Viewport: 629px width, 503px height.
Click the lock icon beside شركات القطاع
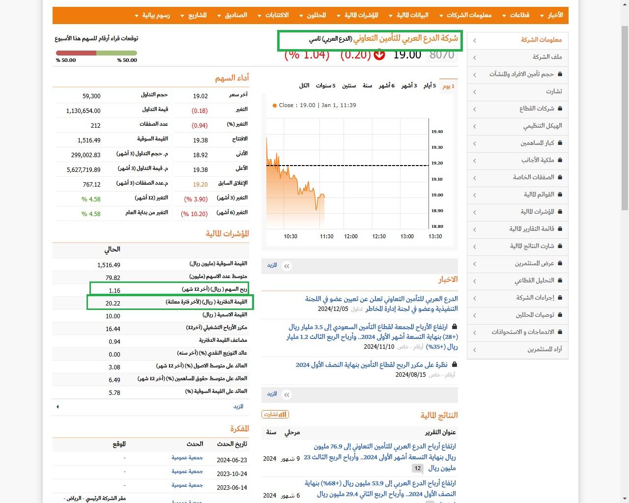point(560,109)
